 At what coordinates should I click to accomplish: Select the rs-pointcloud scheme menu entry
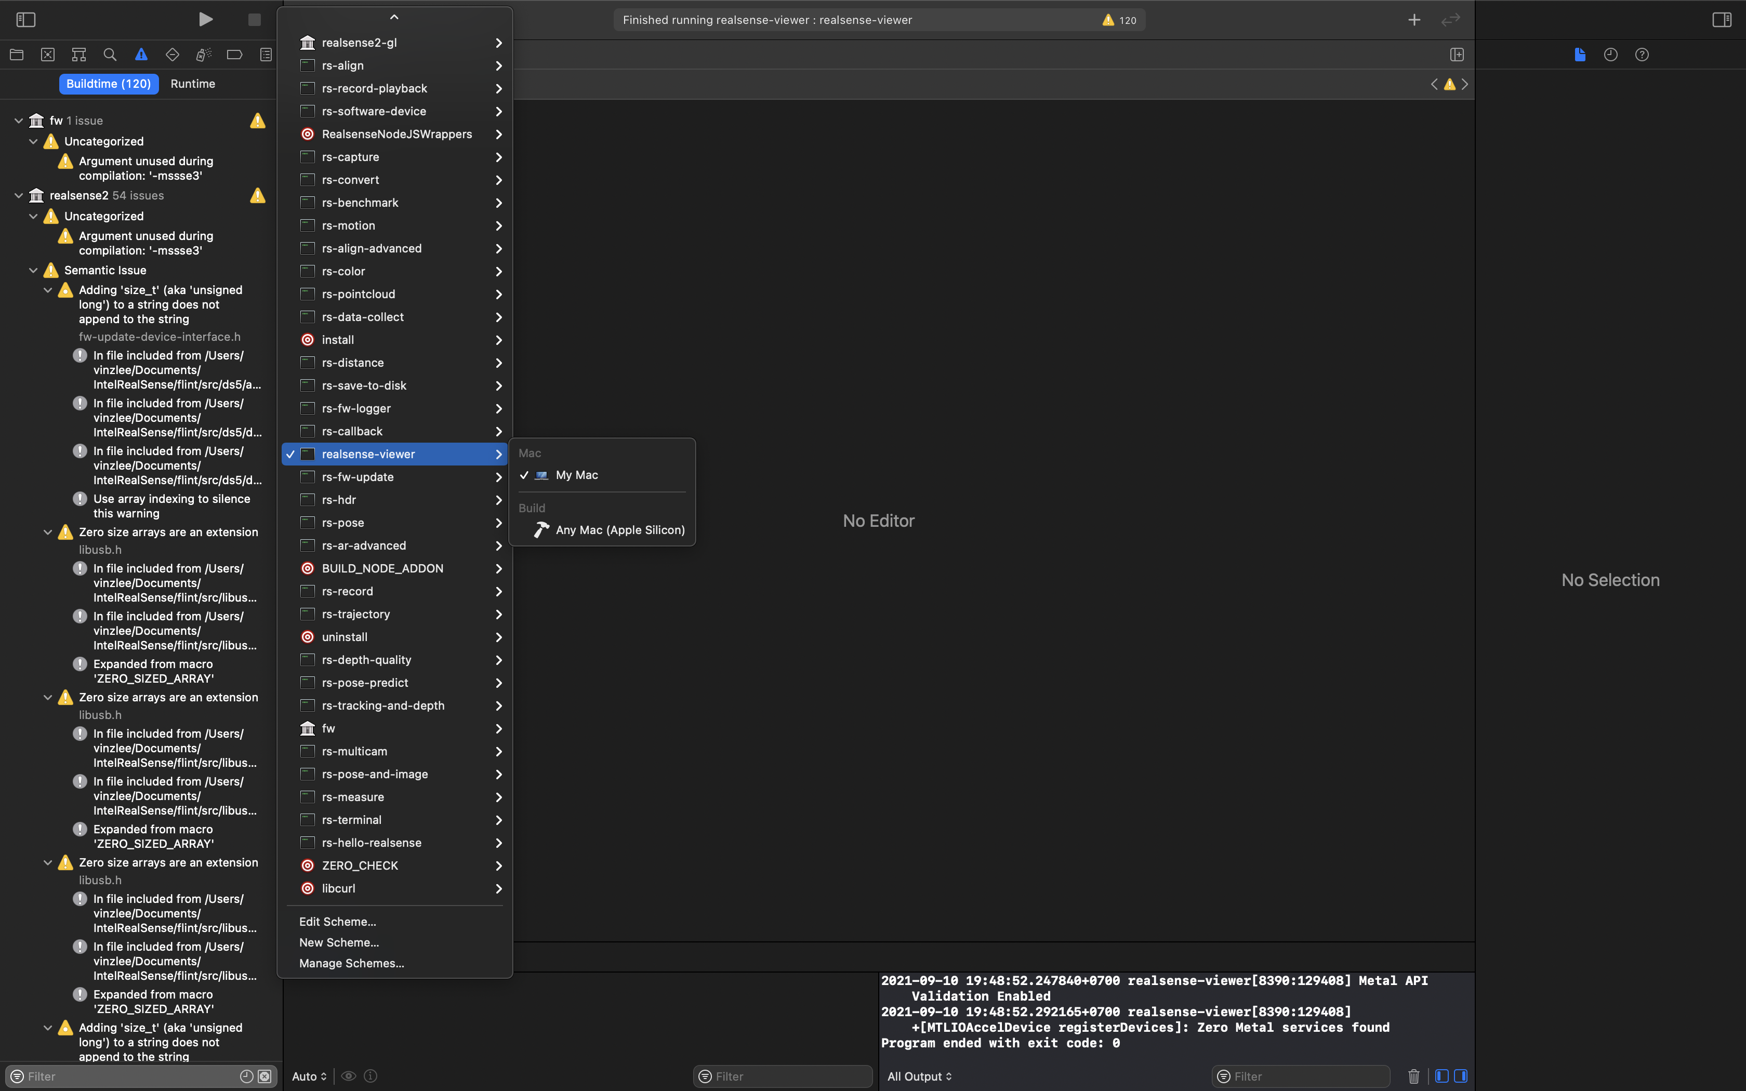point(359,294)
